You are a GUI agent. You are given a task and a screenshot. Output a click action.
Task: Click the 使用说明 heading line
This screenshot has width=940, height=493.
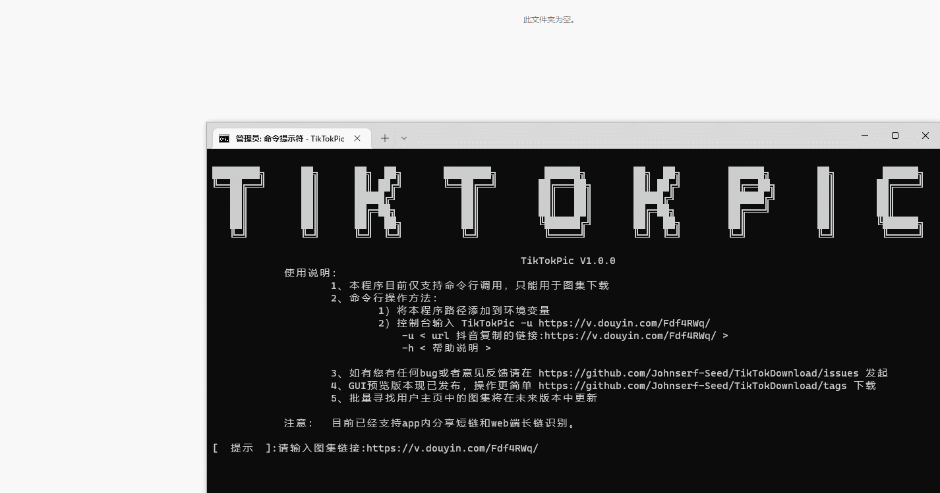tap(310, 273)
